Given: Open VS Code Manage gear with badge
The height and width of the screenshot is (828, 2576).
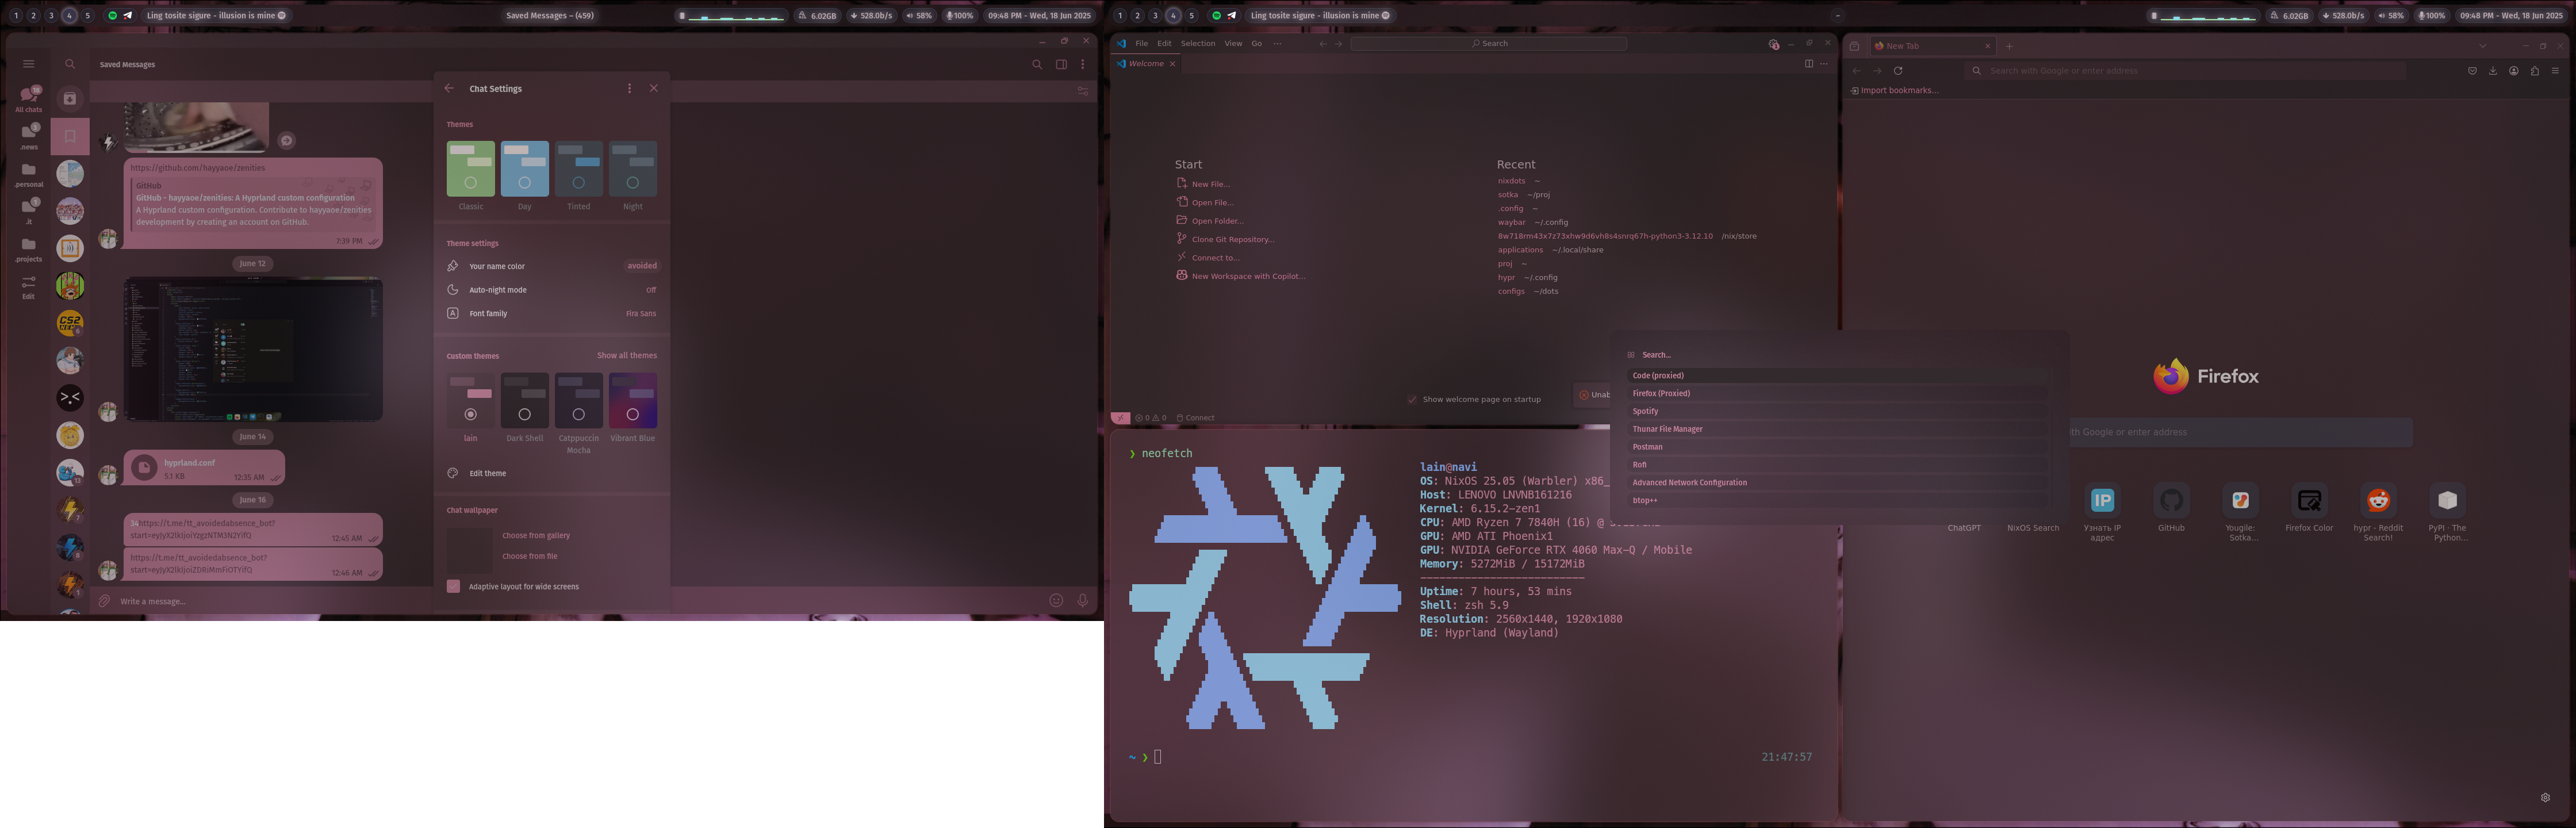Looking at the screenshot, I should (x=1773, y=44).
